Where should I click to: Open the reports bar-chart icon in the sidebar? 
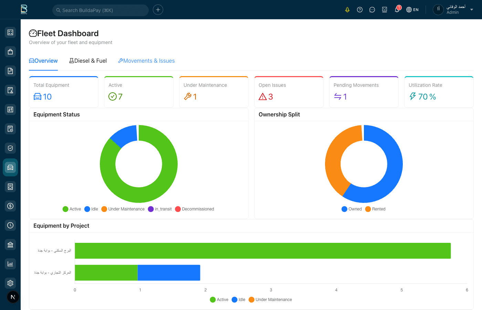point(10,264)
